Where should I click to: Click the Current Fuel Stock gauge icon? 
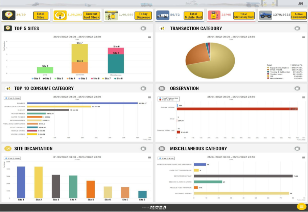click(60, 15)
